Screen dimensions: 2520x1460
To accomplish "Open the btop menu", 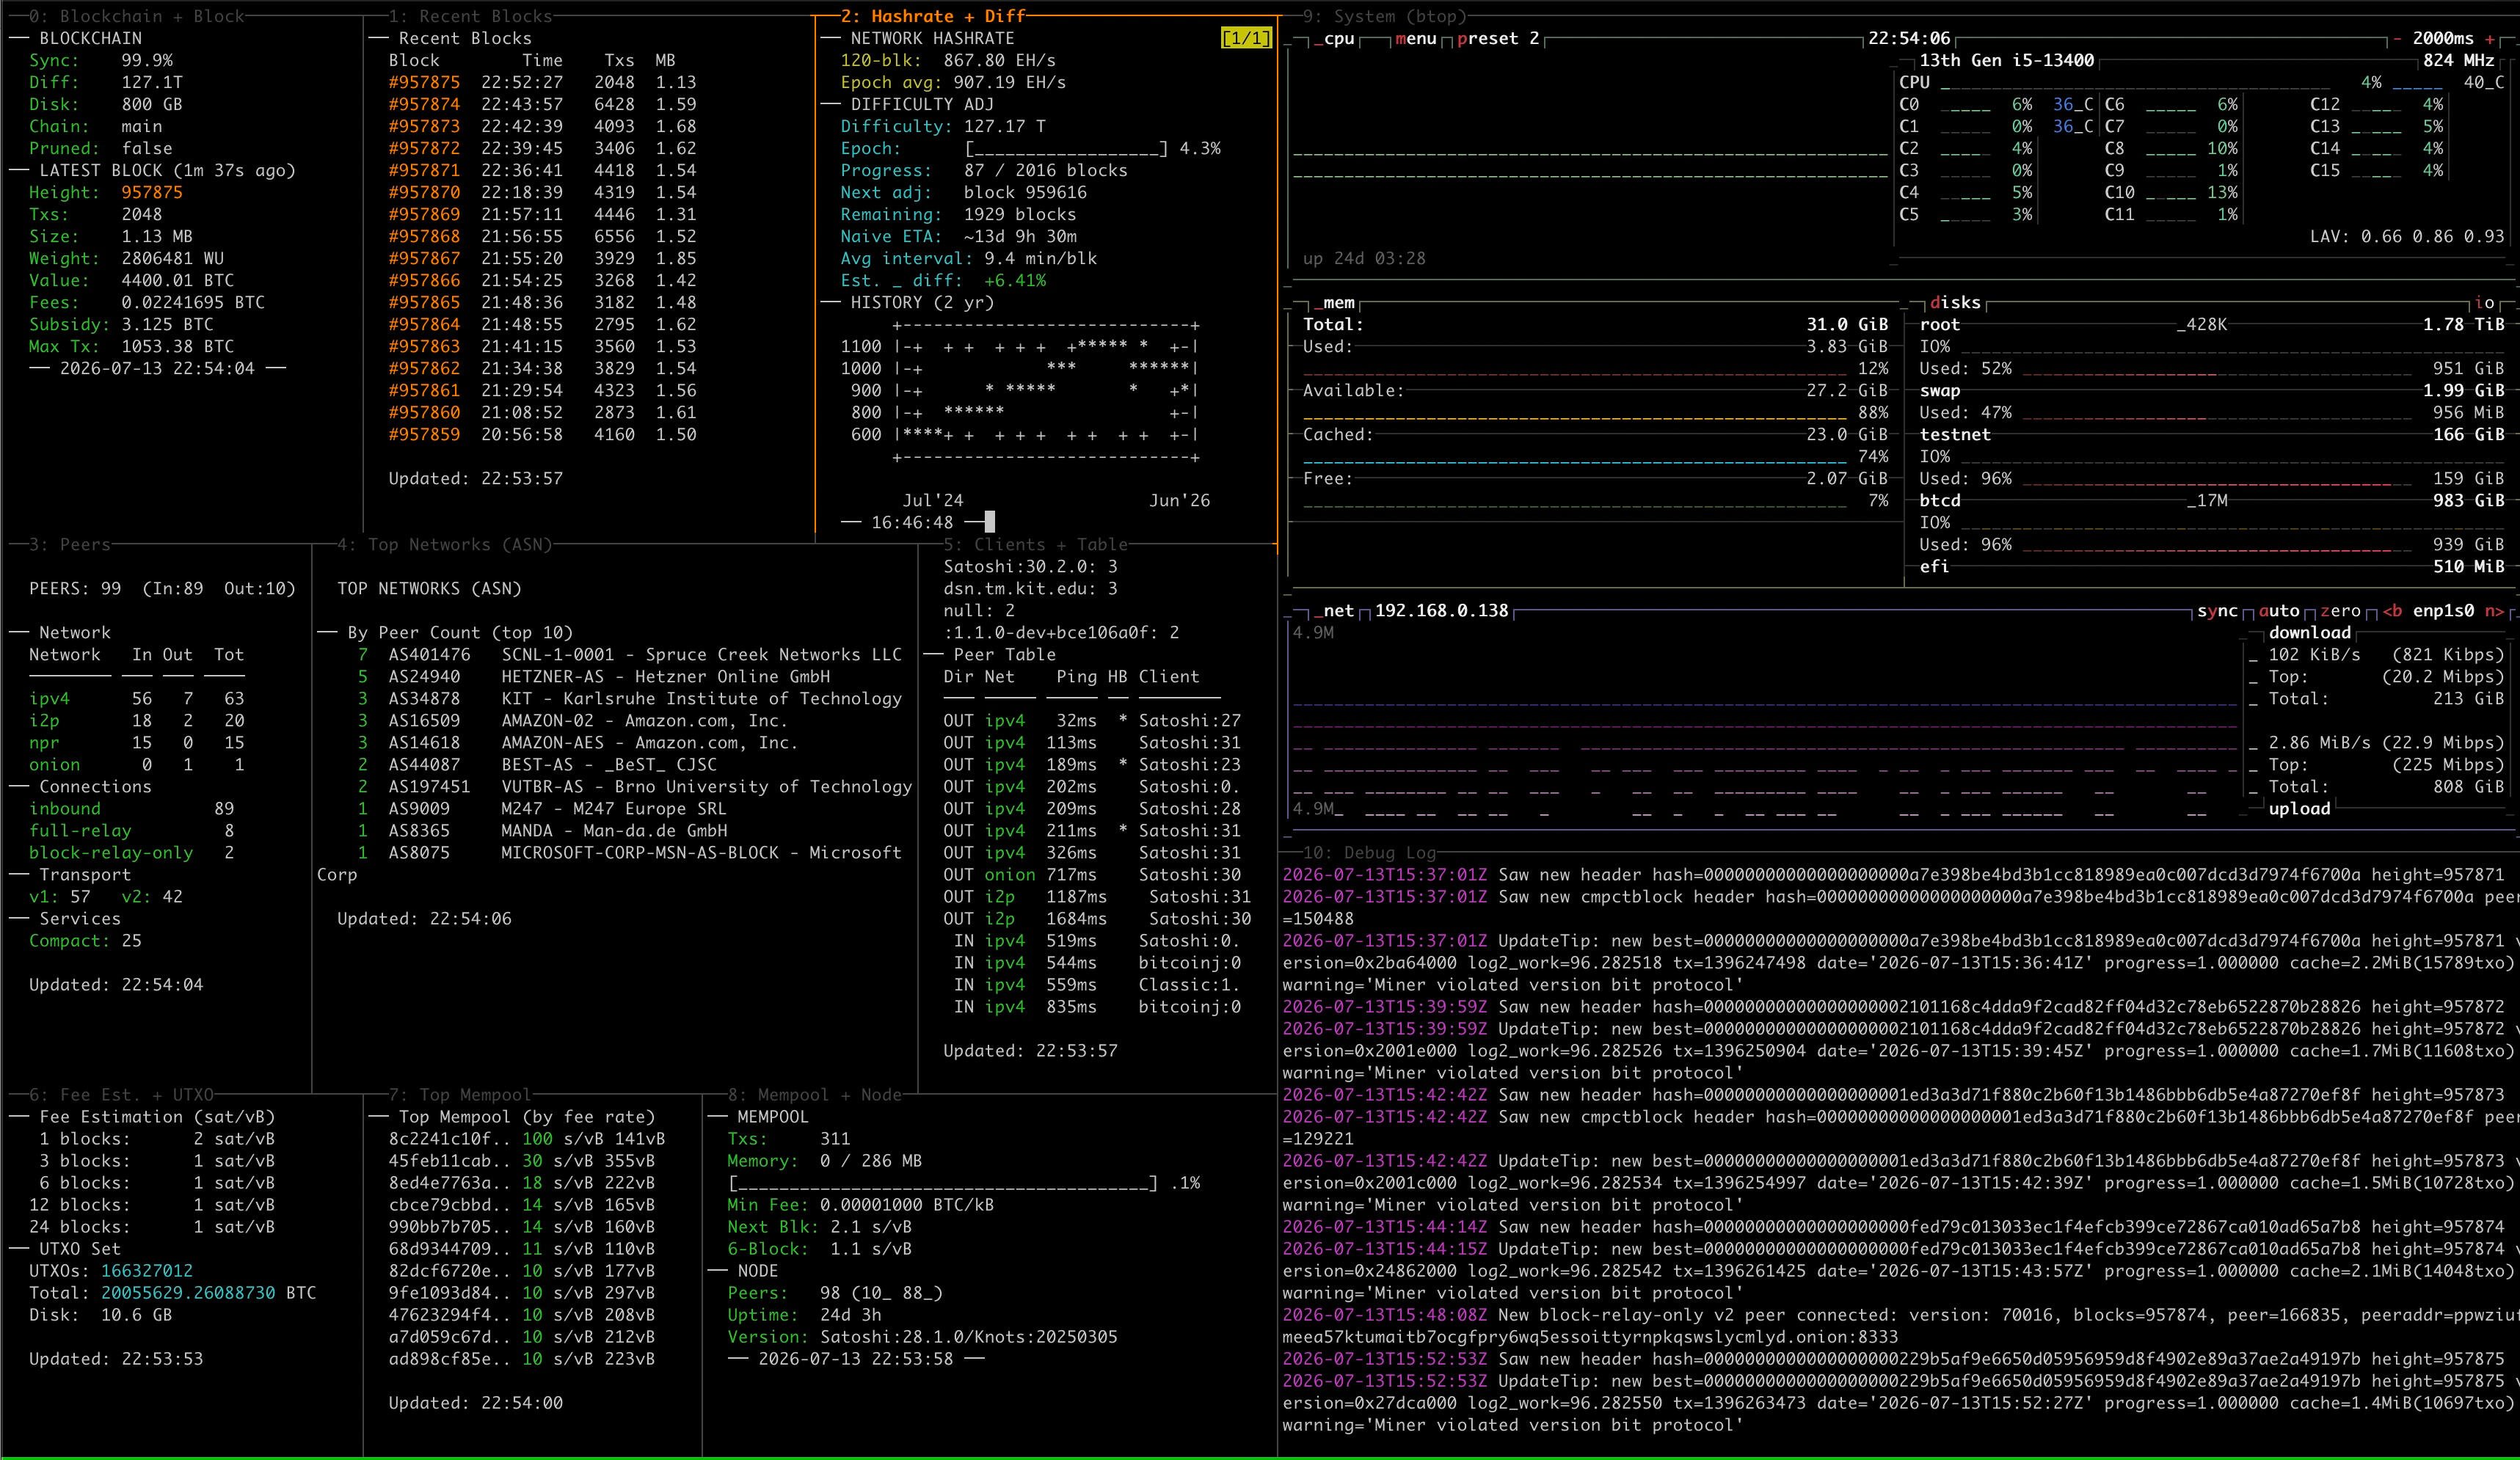I will (x=1415, y=39).
